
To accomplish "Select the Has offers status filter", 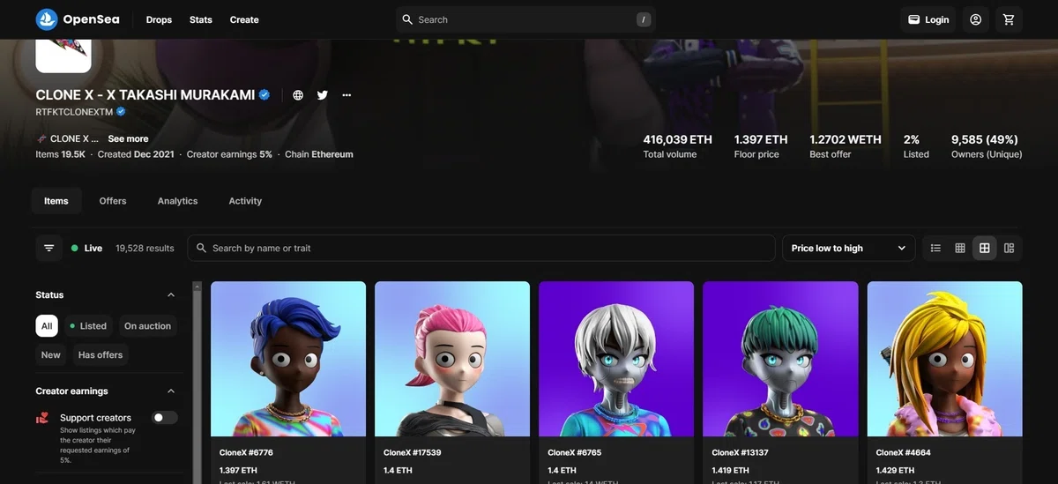I will 101,355.
